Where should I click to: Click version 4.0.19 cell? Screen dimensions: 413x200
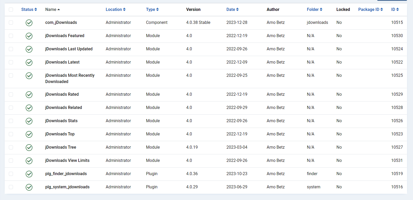[192, 147]
